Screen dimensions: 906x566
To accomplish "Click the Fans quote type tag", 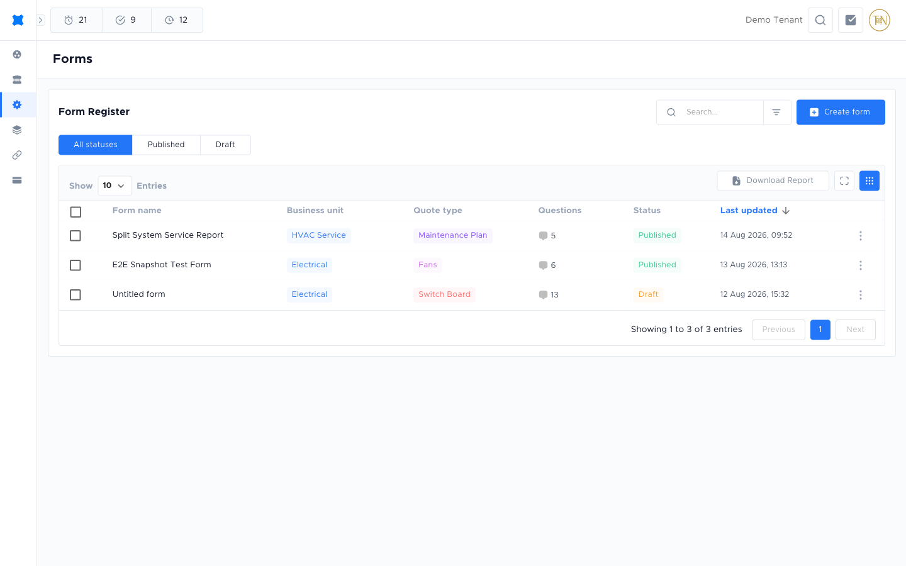I will click(428, 265).
